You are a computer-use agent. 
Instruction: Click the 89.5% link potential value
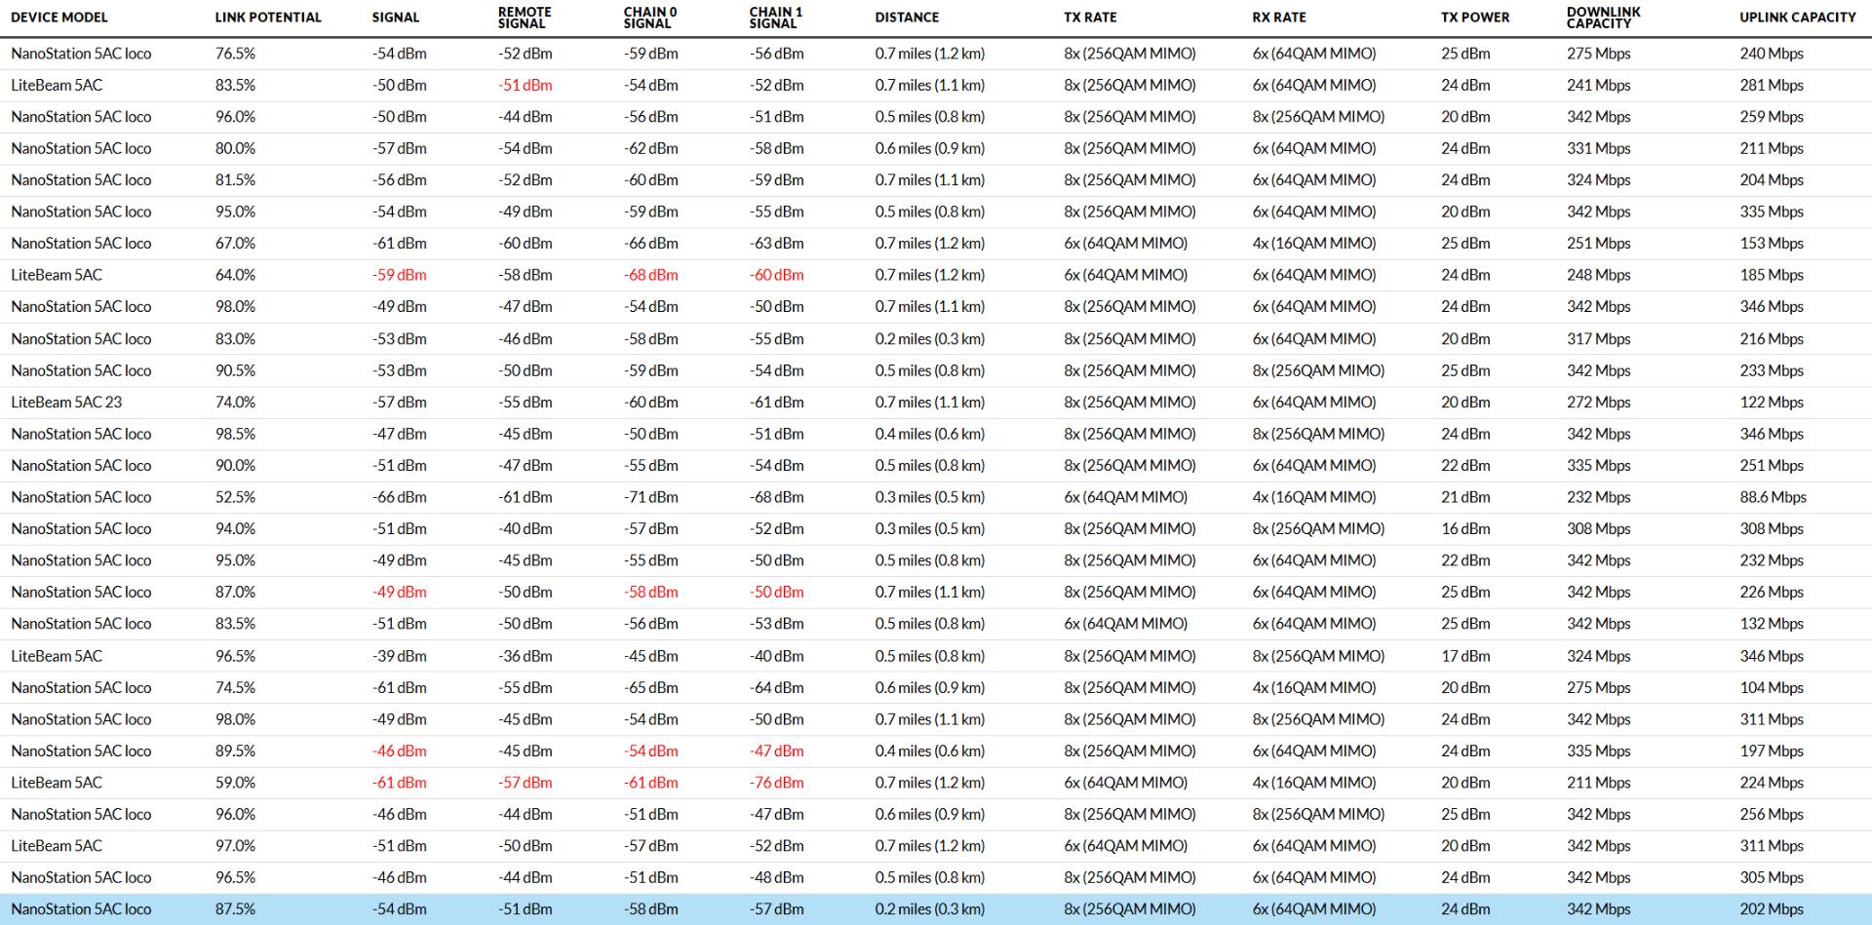235,752
